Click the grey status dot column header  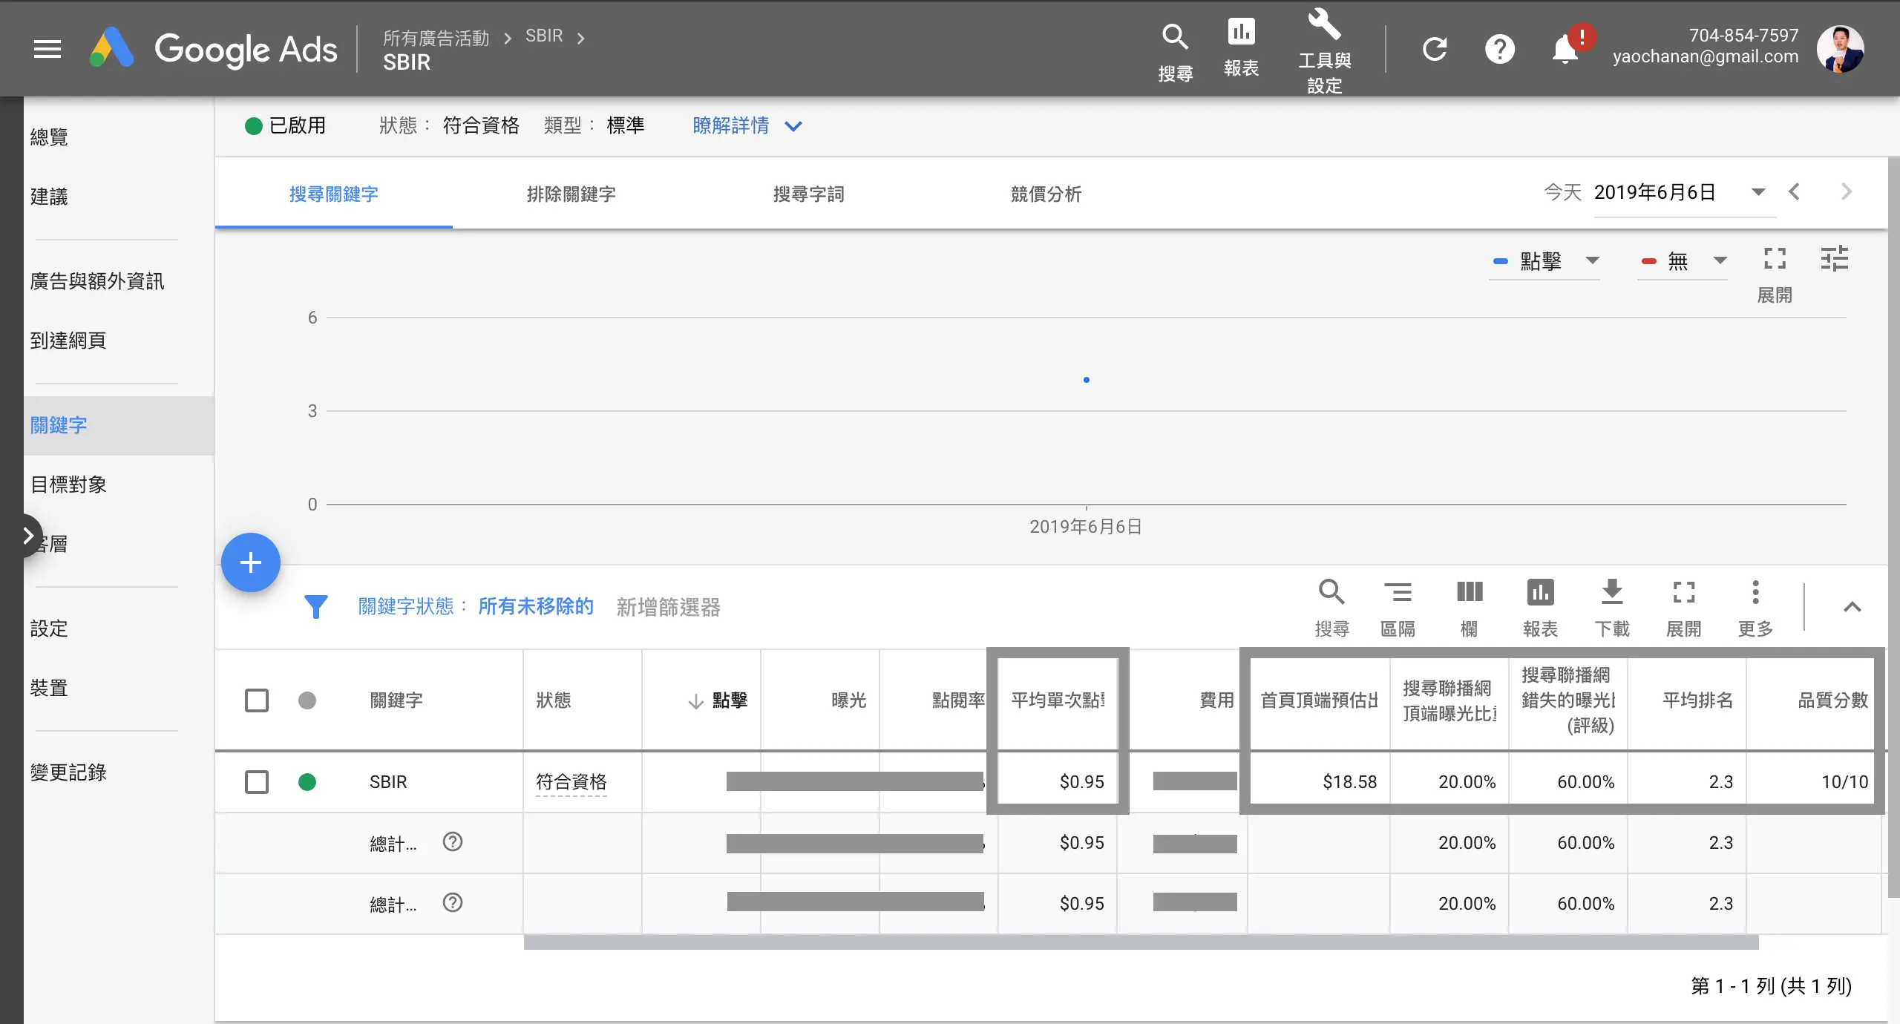pyautogui.click(x=307, y=700)
